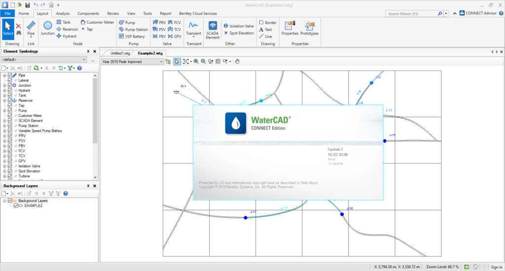Select the Customer Meter tool
505x271 pixels.
[x=97, y=22]
